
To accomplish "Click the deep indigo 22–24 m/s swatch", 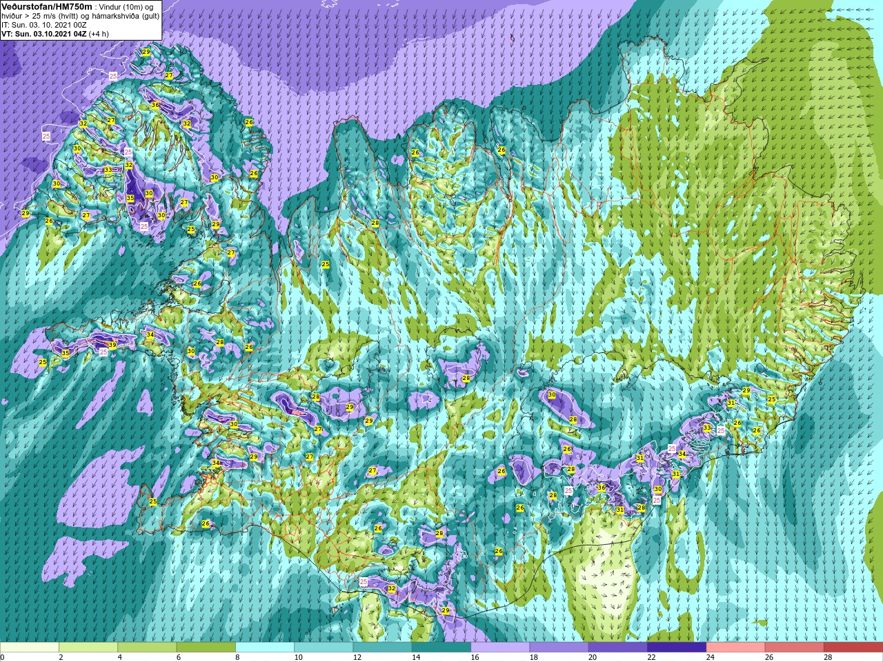I will click(677, 648).
